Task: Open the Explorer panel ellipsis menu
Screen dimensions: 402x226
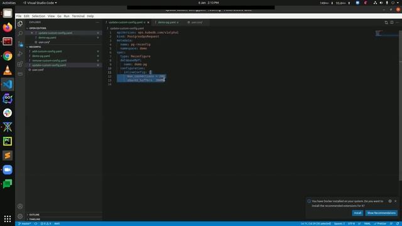Action: (97, 23)
